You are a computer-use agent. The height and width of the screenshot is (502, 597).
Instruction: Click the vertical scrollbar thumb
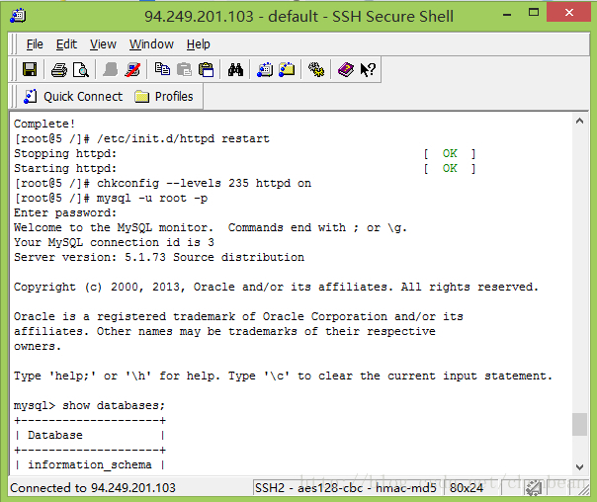[579, 424]
